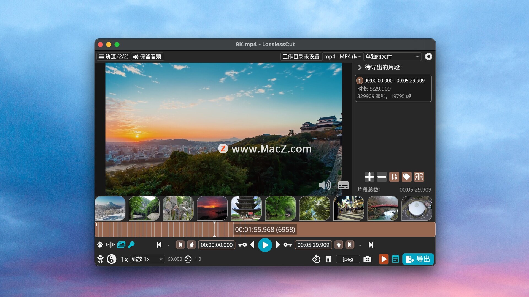Select the red sunset thumbnail
529x297 pixels.
coord(212,208)
